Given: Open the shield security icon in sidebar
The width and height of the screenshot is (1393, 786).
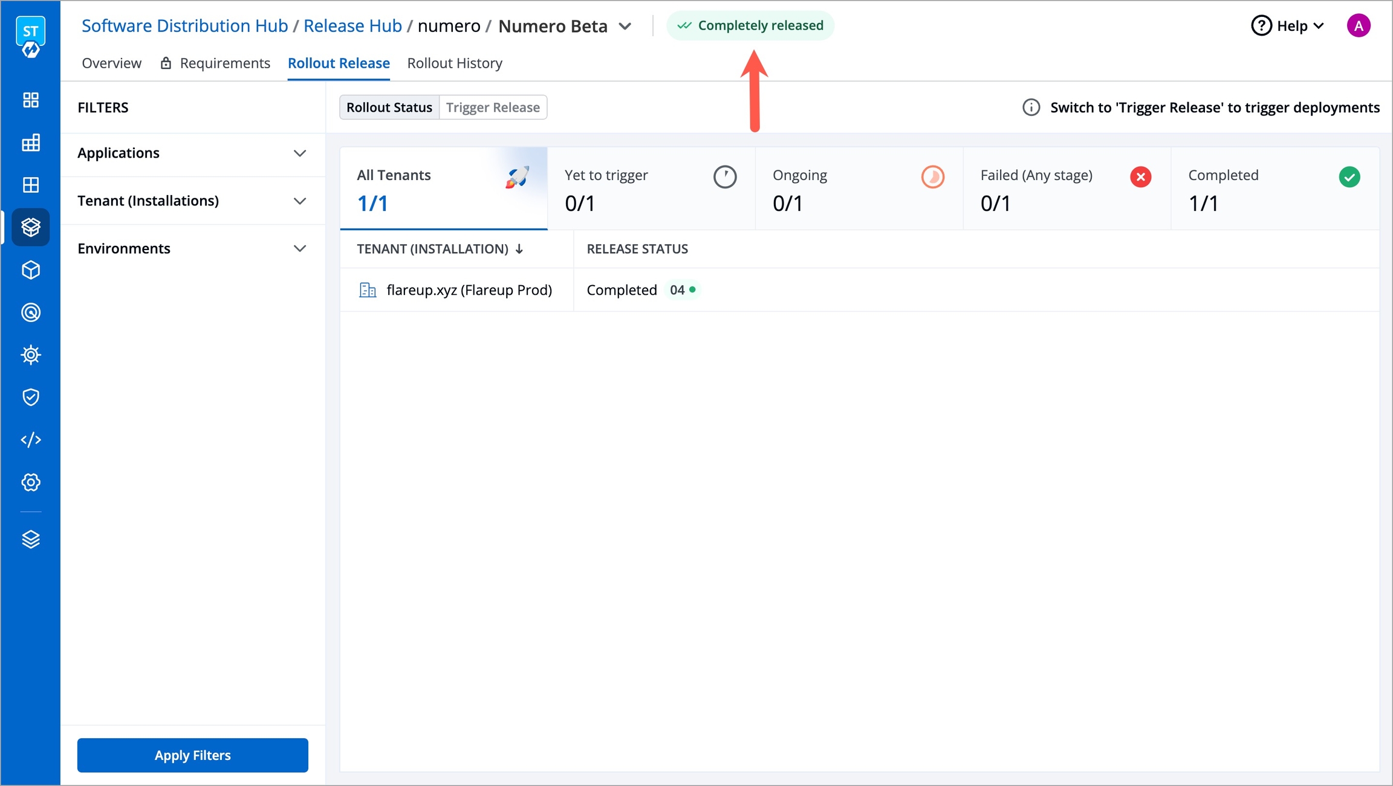Looking at the screenshot, I should pos(31,397).
